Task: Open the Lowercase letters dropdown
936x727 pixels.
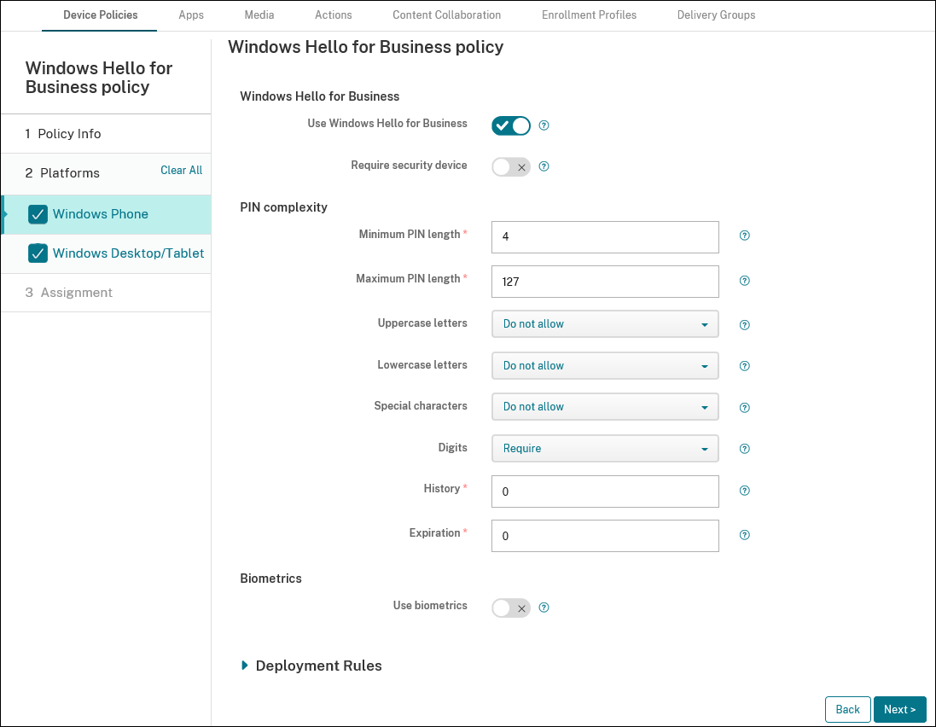Action: 604,365
